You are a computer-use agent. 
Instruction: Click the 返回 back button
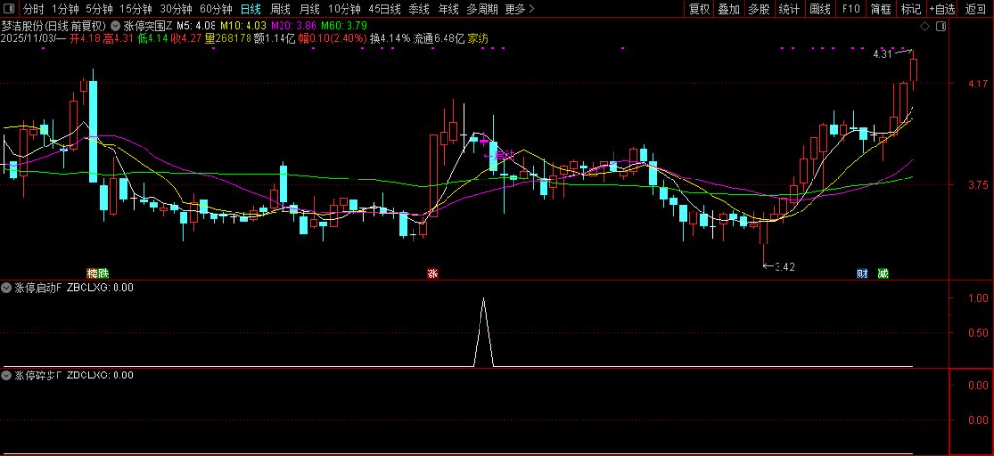coord(975,9)
